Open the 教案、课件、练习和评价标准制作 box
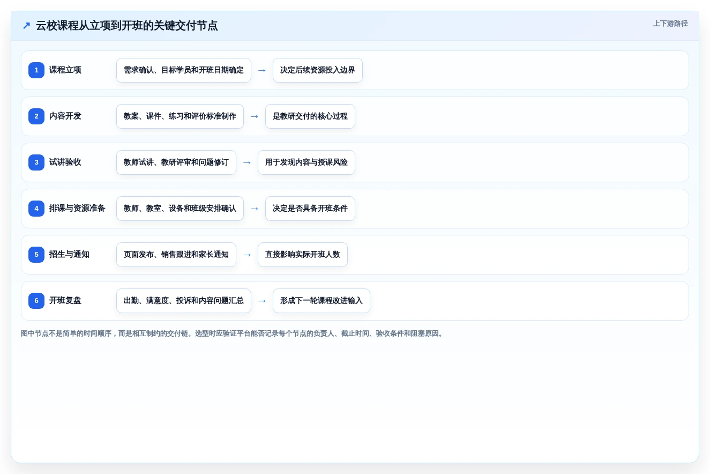 click(180, 116)
